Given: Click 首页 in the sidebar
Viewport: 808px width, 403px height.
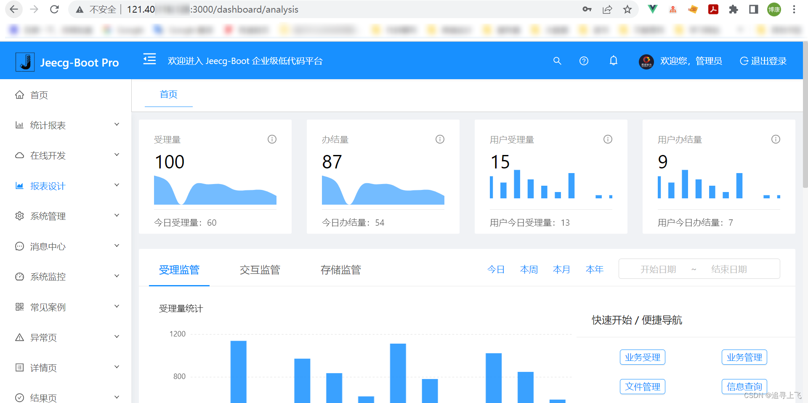Looking at the screenshot, I should [40, 95].
